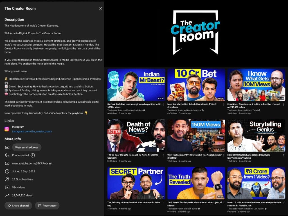Open options menu for Sarthak Goswami video

coord(164,155)
